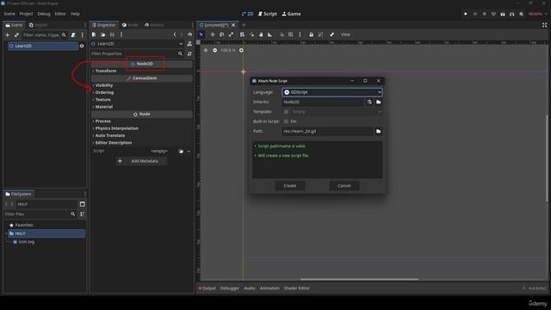The height and width of the screenshot is (310, 551).
Task: Open the Script property dropdown arrow
Action: point(189,152)
